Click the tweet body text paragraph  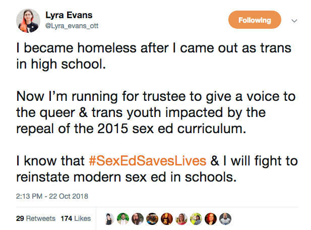(157, 112)
